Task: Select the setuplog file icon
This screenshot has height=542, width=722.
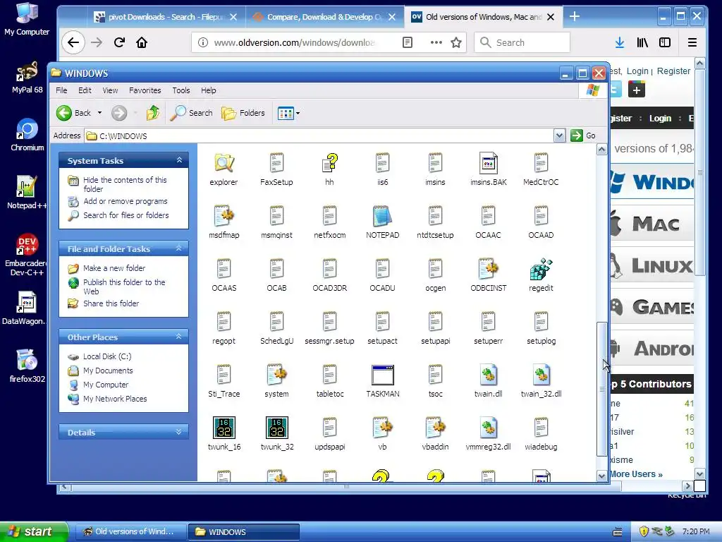Action: click(x=541, y=322)
